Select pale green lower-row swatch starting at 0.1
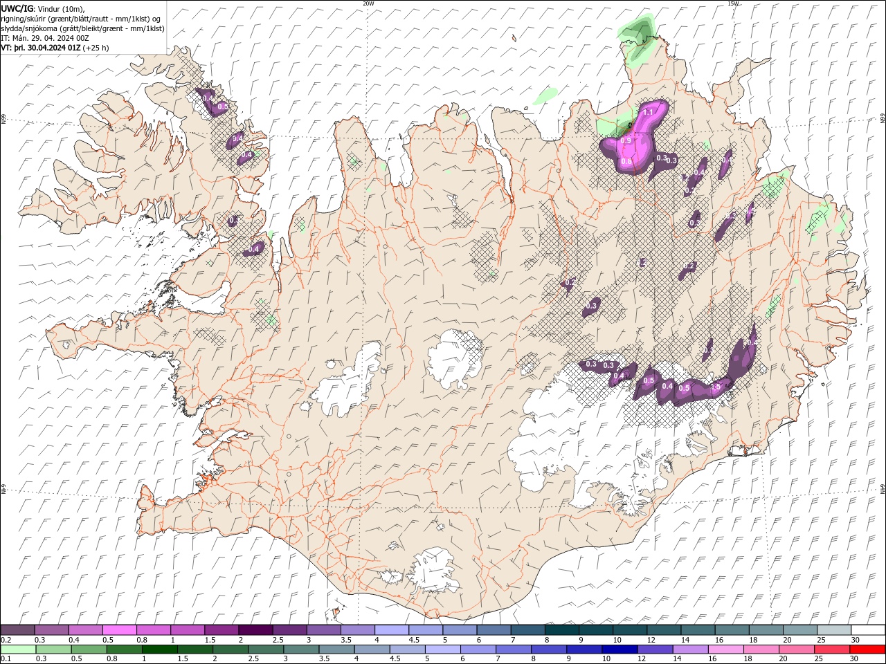Image resolution: width=886 pixels, height=664 pixels. pos(18,649)
